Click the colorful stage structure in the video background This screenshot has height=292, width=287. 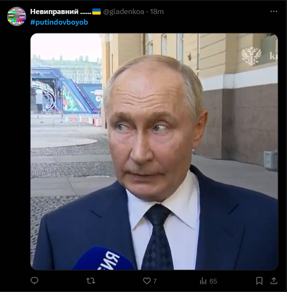pos(67,90)
